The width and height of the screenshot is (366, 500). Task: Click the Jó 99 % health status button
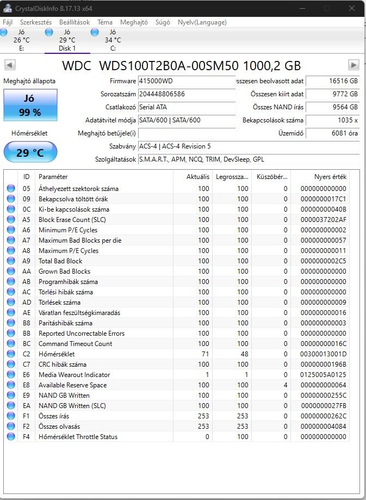[30, 105]
